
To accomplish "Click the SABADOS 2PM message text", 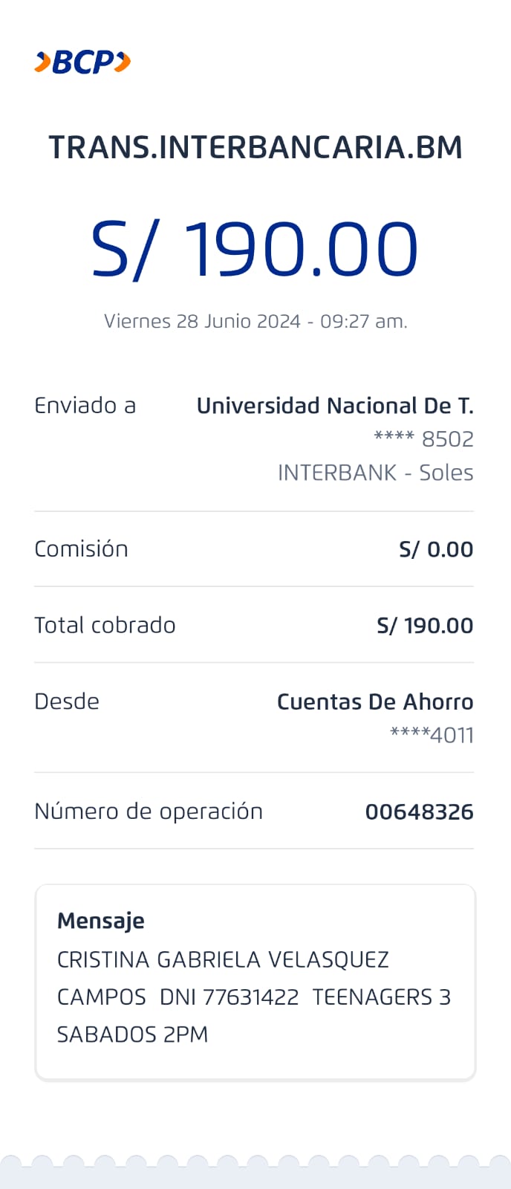I will point(132,1034).
